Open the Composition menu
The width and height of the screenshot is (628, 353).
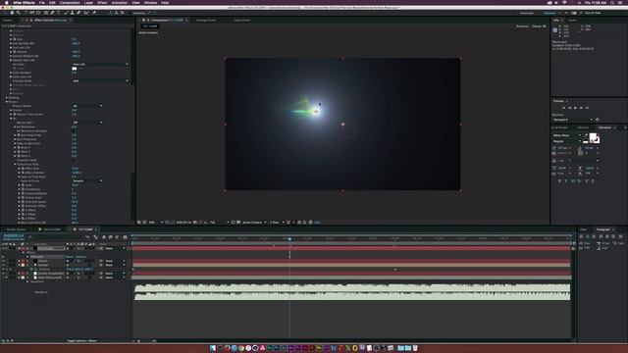(x=70, y=2)
